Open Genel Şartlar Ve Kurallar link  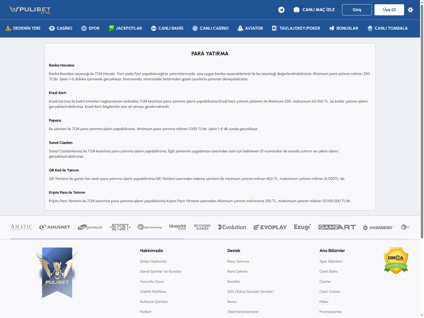pyautogui.click(x=161, y=271)
